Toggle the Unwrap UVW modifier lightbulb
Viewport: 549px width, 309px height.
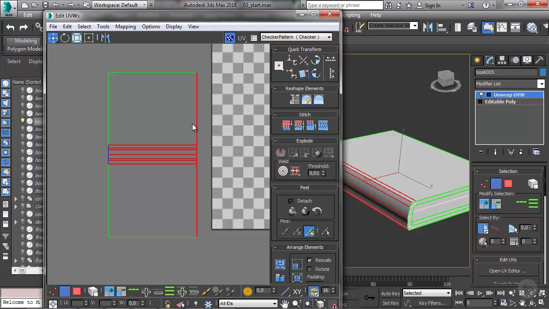(481, 95)
